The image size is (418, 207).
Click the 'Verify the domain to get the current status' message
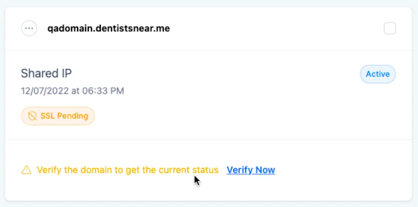point(128,170)
